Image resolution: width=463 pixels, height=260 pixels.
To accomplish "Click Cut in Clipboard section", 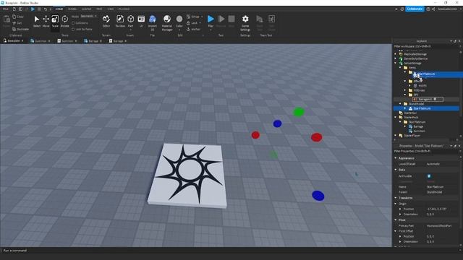I will click(x=17, y=23).
